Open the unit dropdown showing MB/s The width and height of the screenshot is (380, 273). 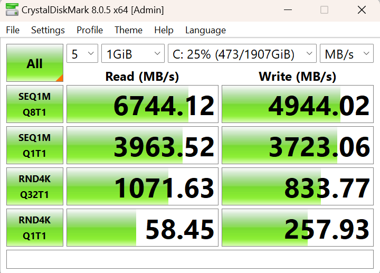click(347, 53)
